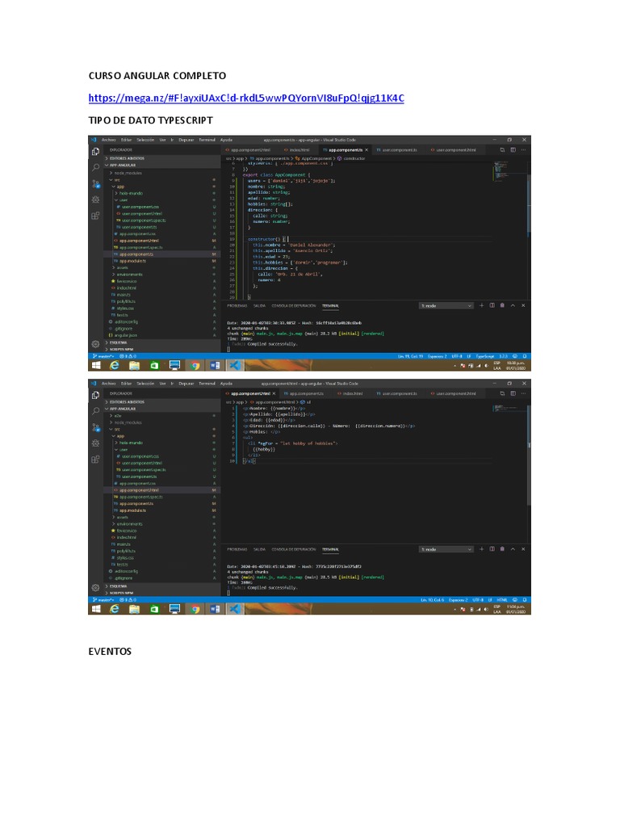The height and width of the screenshot is (827, 620).
Task: Close the terminal panel with X in the second screenshot
Action: point(523,549)
